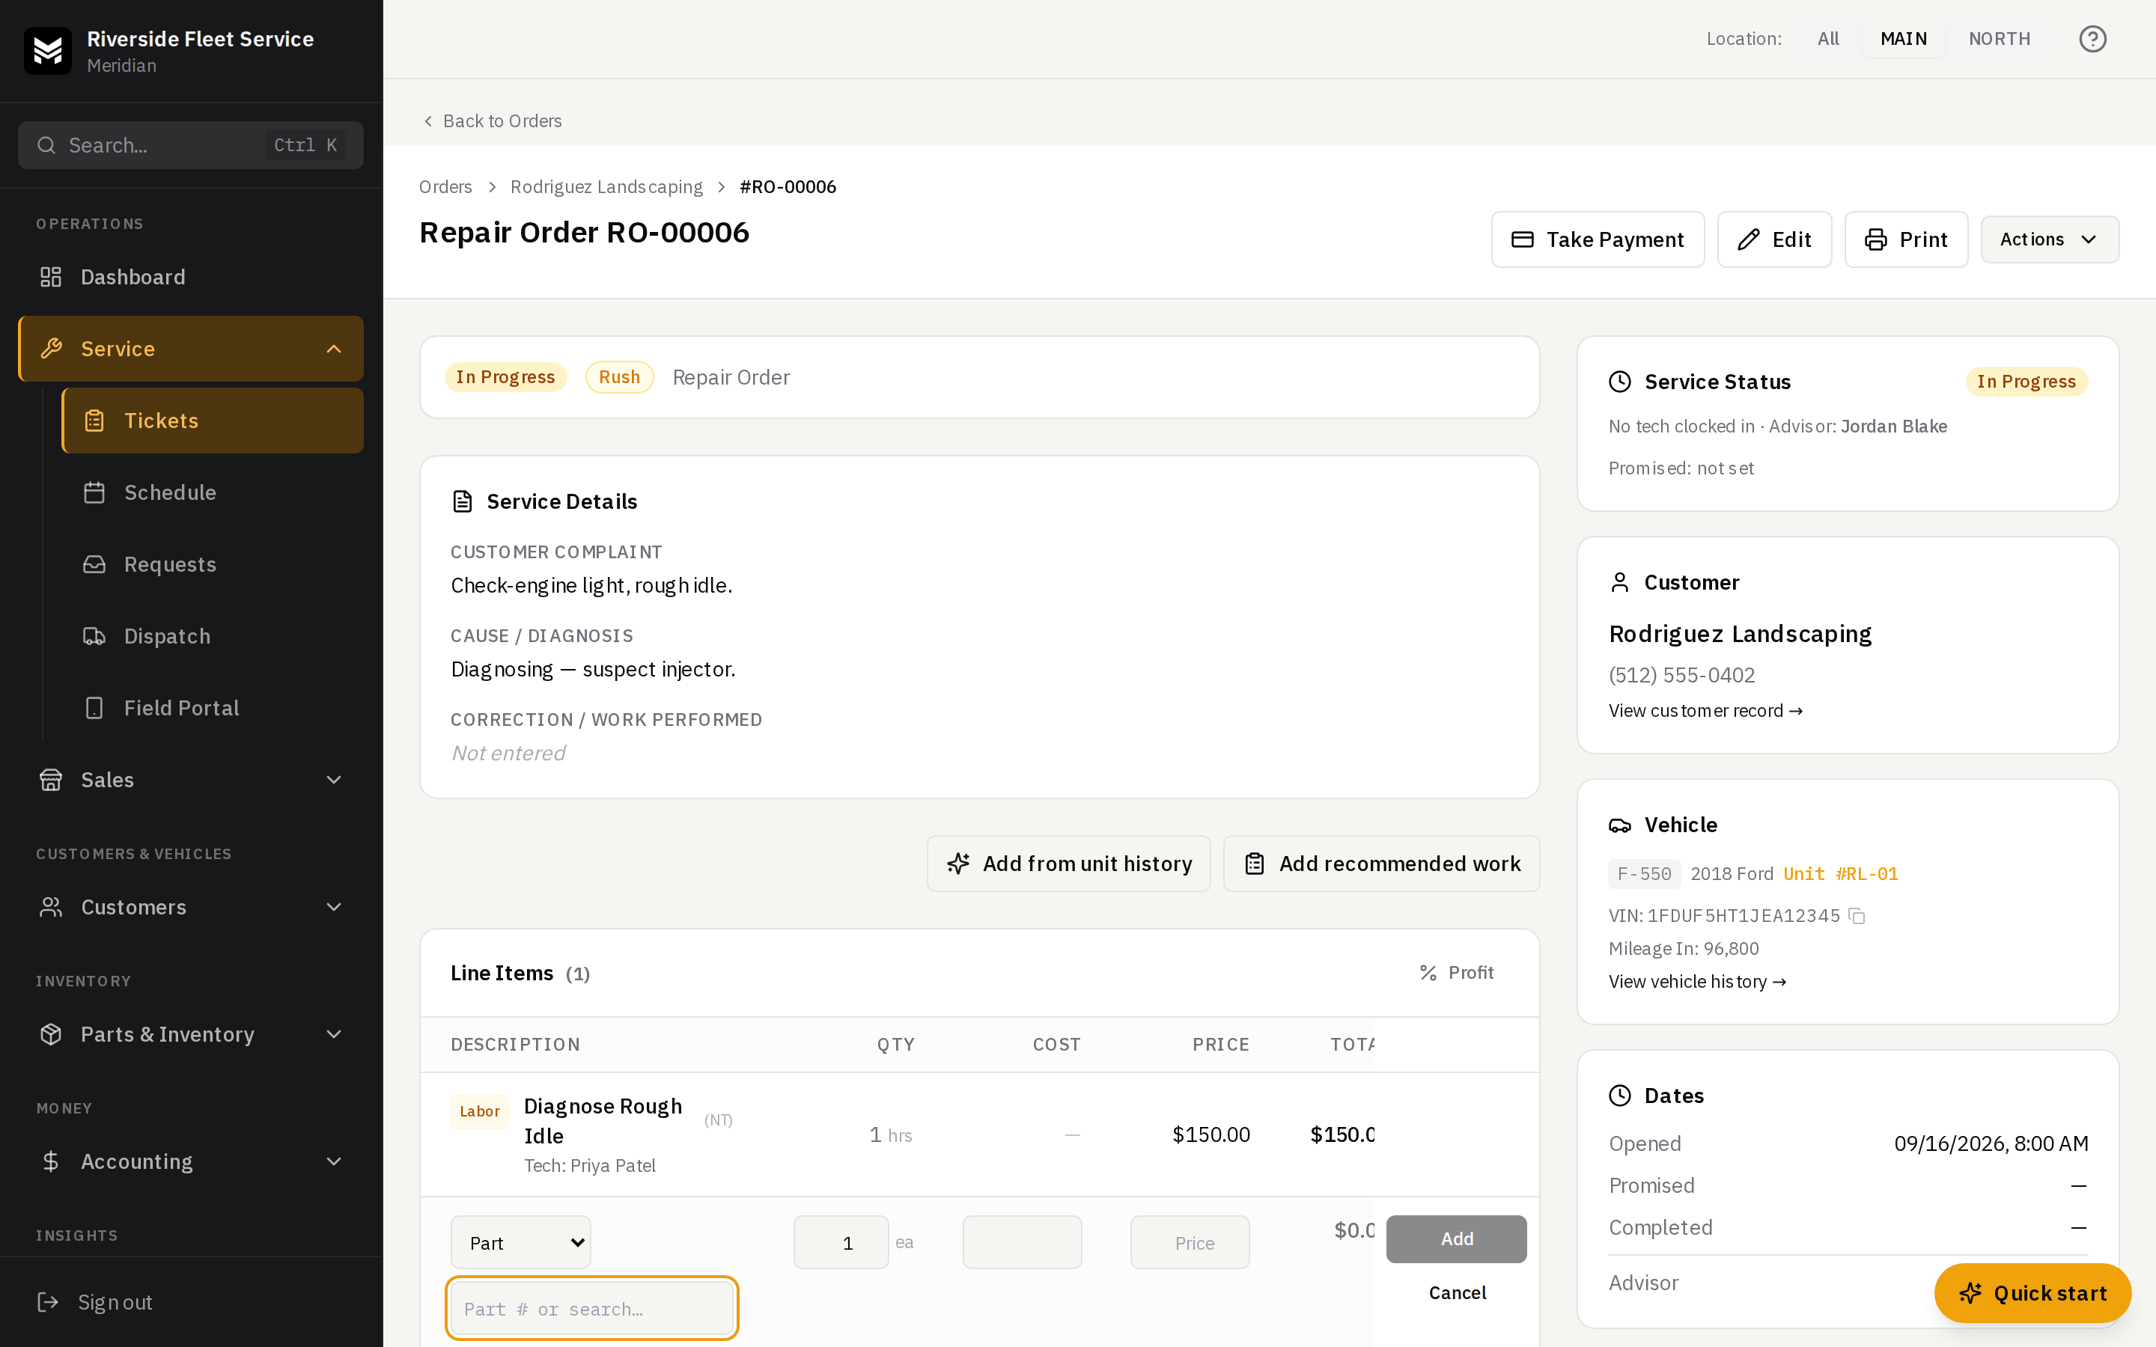Screen dimensions: 2156x1347
Task: Click the Schedule calendar icon
Action: pyautogui.click(x=94, y=492)
